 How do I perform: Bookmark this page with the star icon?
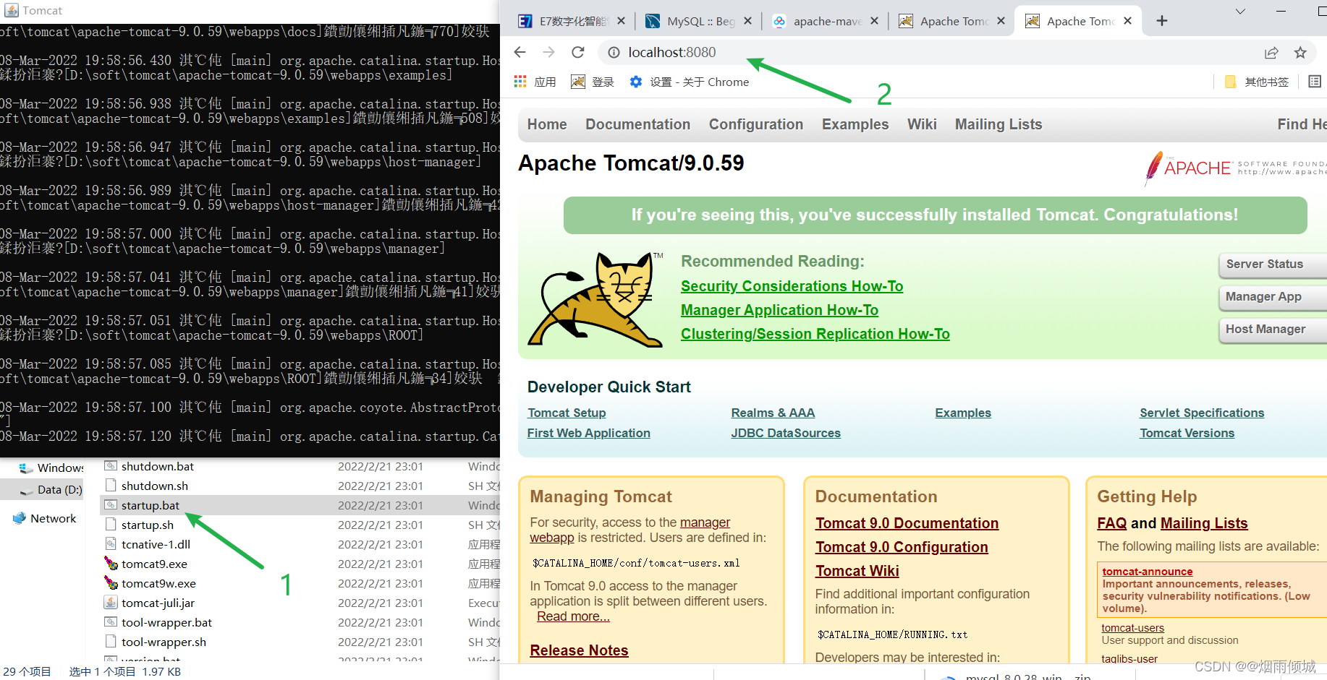tap(1300, 52)
